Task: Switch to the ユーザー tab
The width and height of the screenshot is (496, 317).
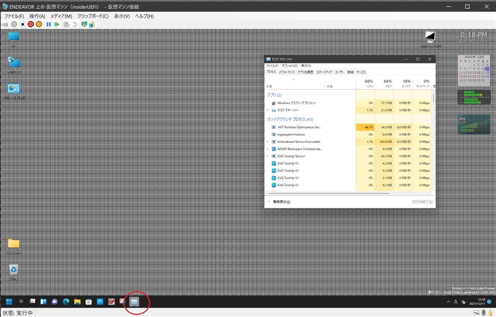Action: click(340, 72)
